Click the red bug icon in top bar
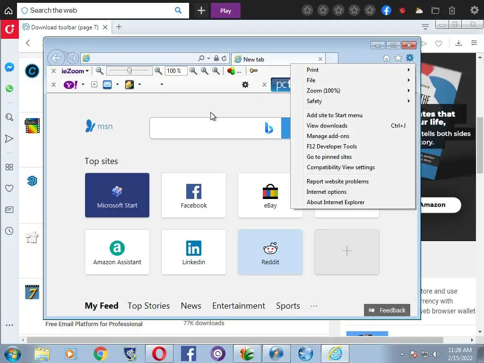The width and height of the screenshot is (484, 363). coord(402,10)
